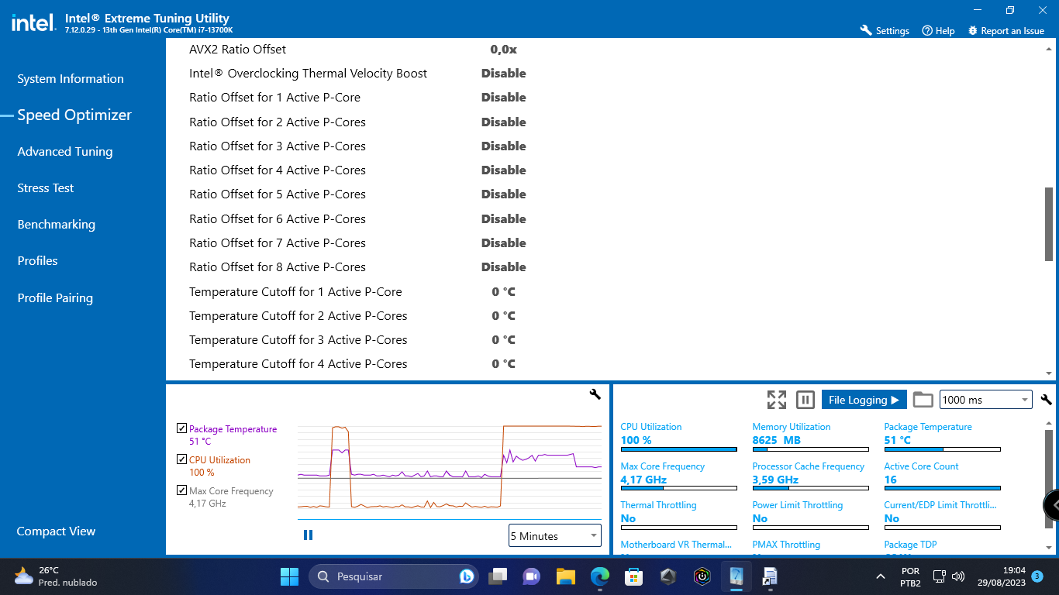
Task: Open Windows Start menu
Action: pos(289,576)
